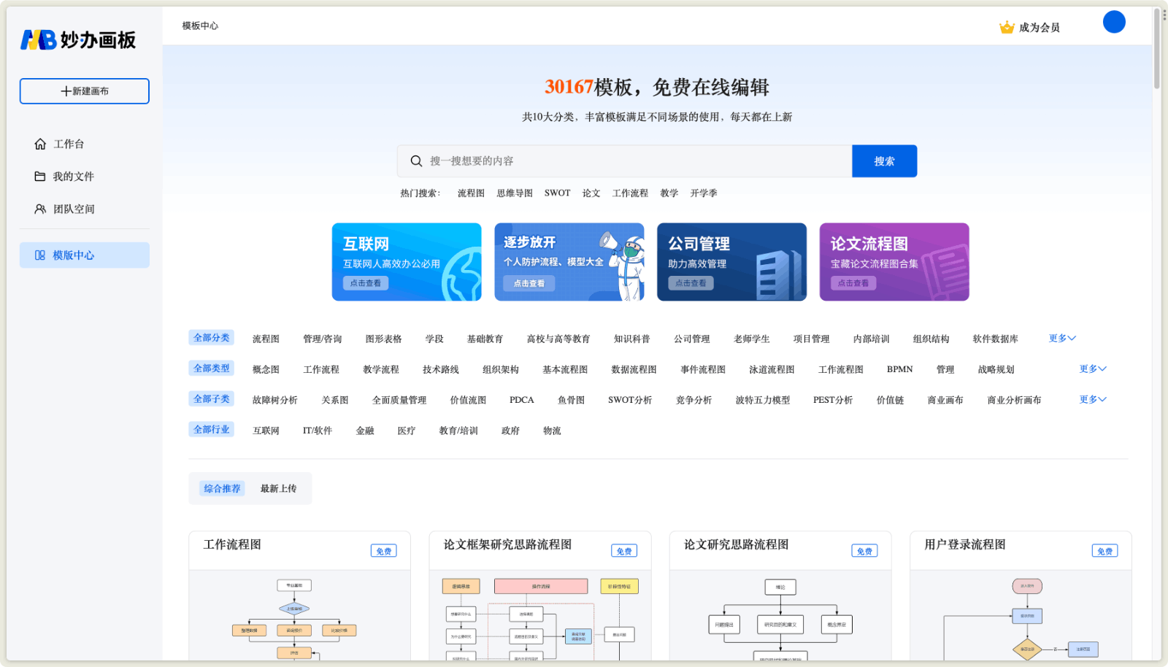Open the blue user avatar
The height and width of the screenshot is (667, 1168).
[x=1113, y=22]
